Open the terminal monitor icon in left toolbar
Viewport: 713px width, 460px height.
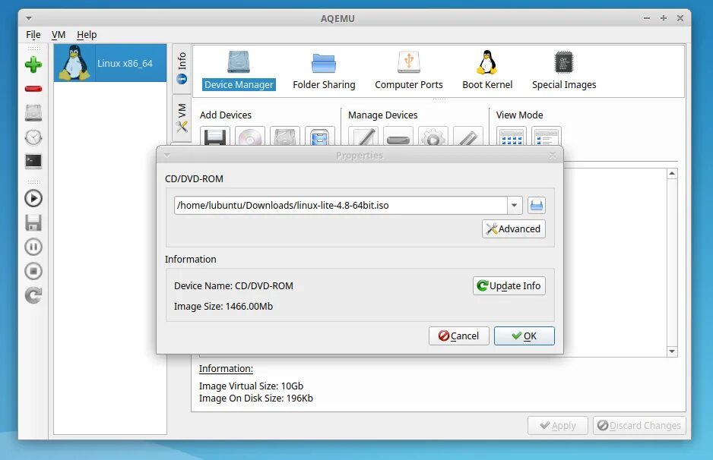pyautogui.click(x=33, y=161)
